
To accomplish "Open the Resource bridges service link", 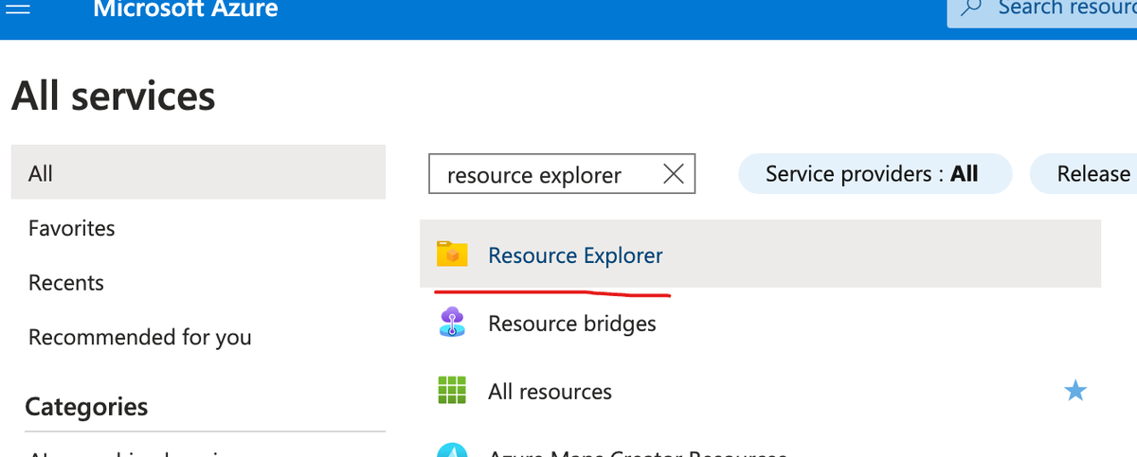I will 572,324.
